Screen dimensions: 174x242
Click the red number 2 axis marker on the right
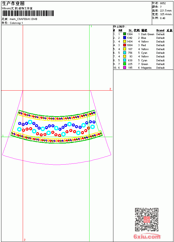click(110, 89)
